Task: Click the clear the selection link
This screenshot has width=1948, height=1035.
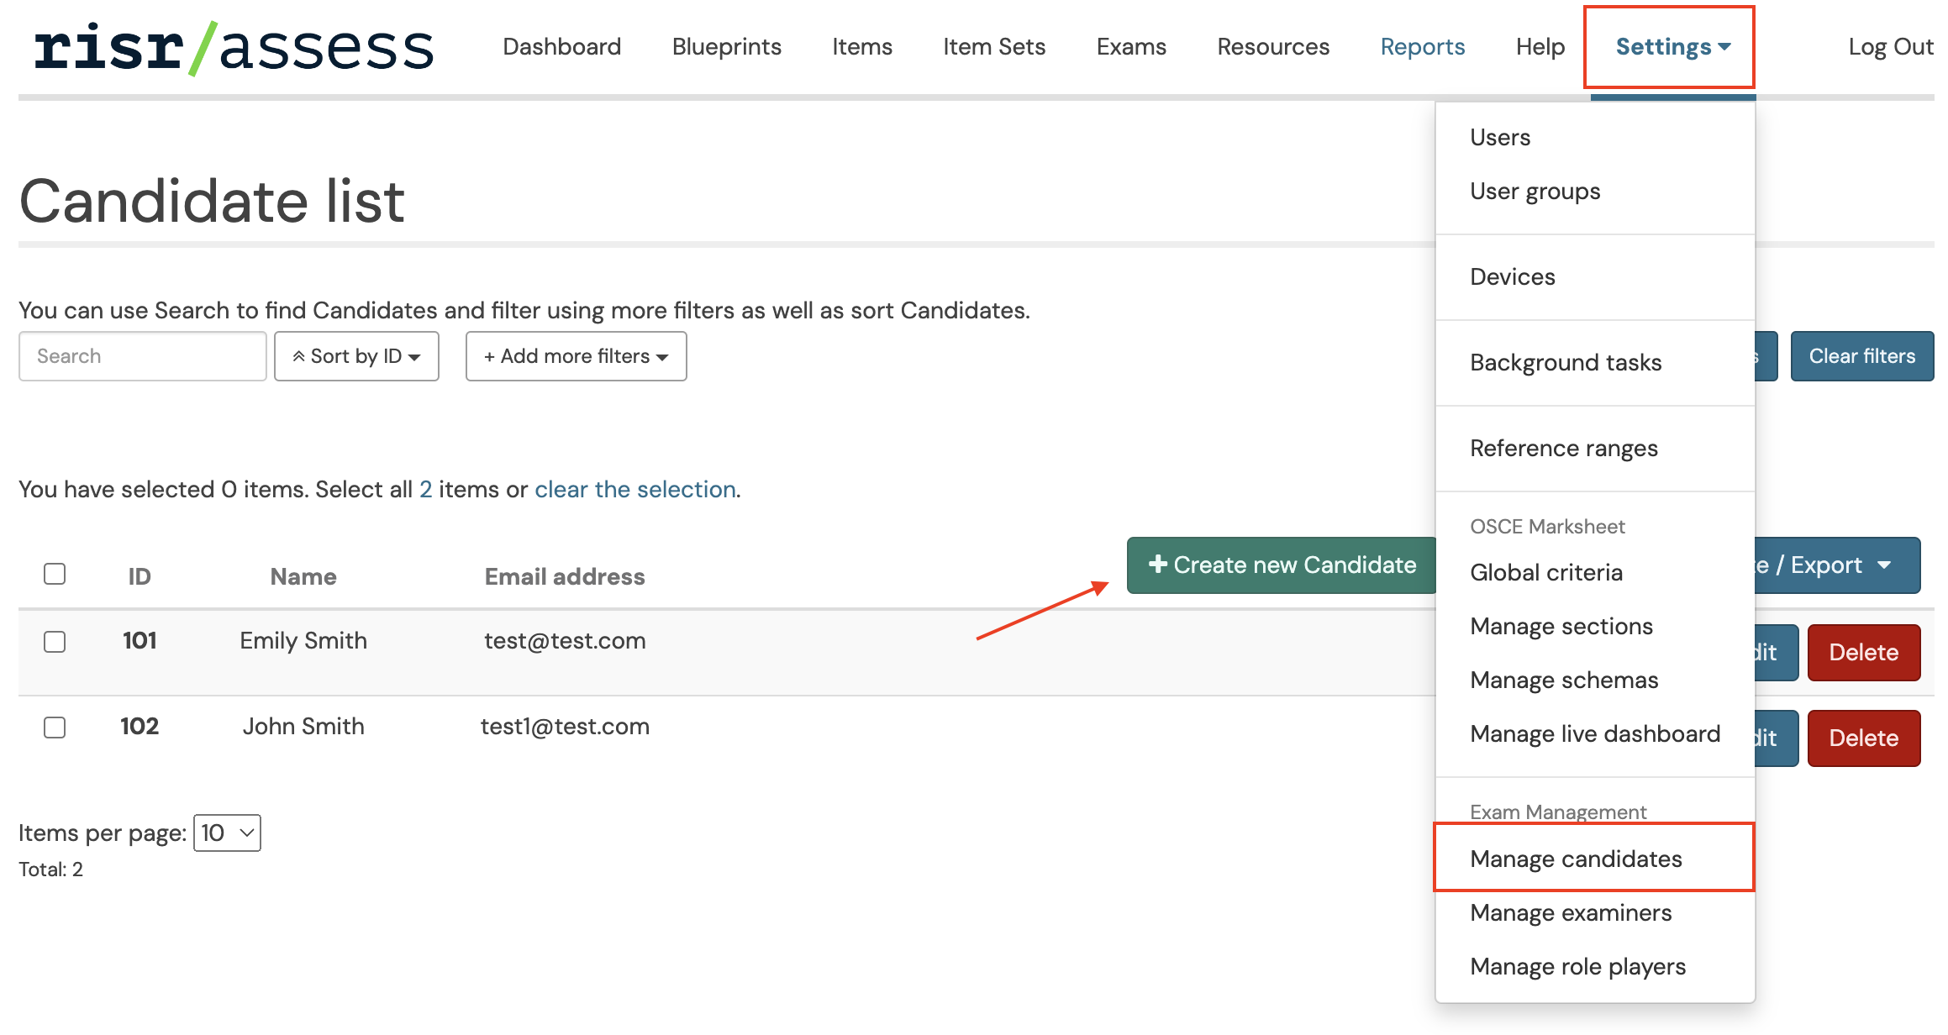Action: [x=635, y=489]
